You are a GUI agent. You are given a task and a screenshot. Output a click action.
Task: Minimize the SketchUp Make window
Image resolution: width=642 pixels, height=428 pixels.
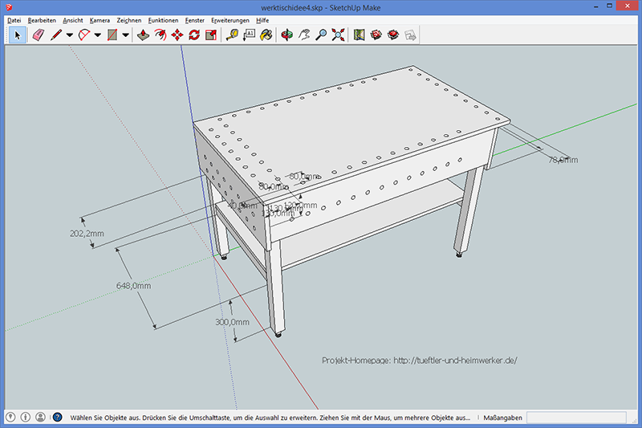point(596,6)
